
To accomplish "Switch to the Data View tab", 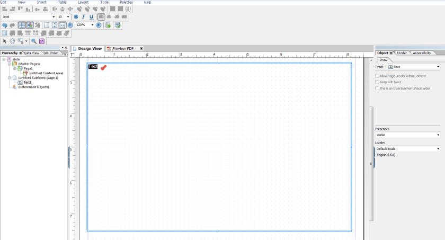I will click(x=31, y=53).
